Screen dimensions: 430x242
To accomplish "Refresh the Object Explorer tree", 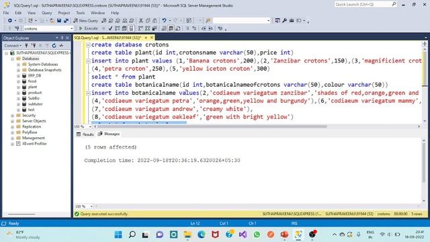I will (54, 46).
